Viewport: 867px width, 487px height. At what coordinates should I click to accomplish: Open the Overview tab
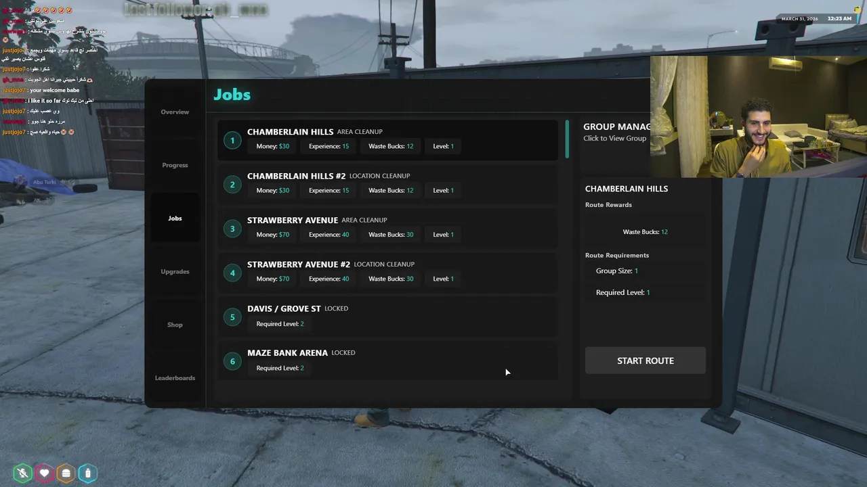(175, 112)
